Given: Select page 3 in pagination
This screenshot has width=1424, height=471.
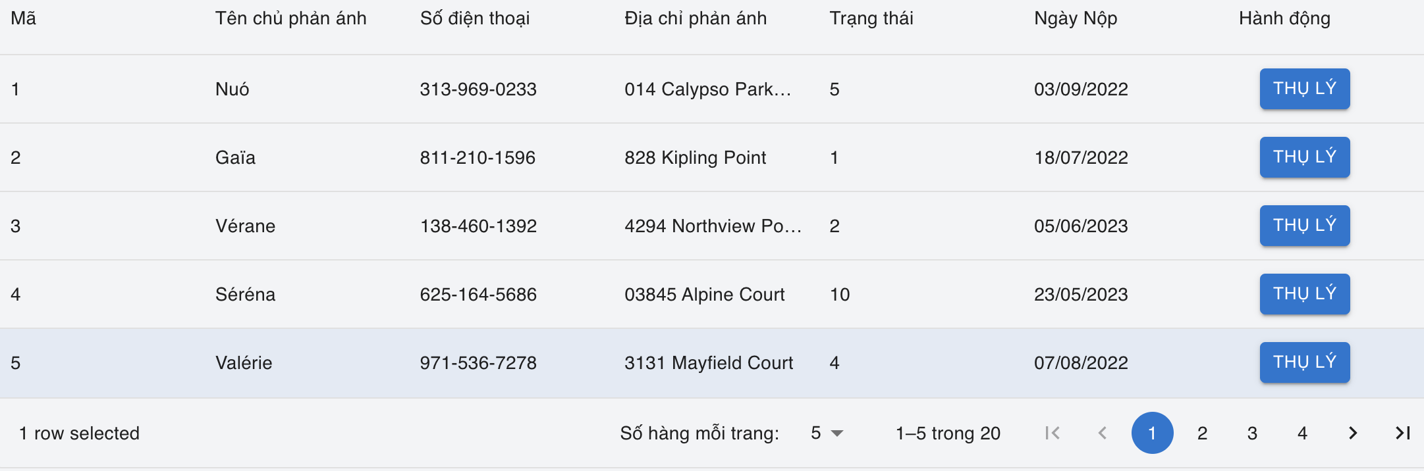Looking at the screenshot, I should [1252, 433].
